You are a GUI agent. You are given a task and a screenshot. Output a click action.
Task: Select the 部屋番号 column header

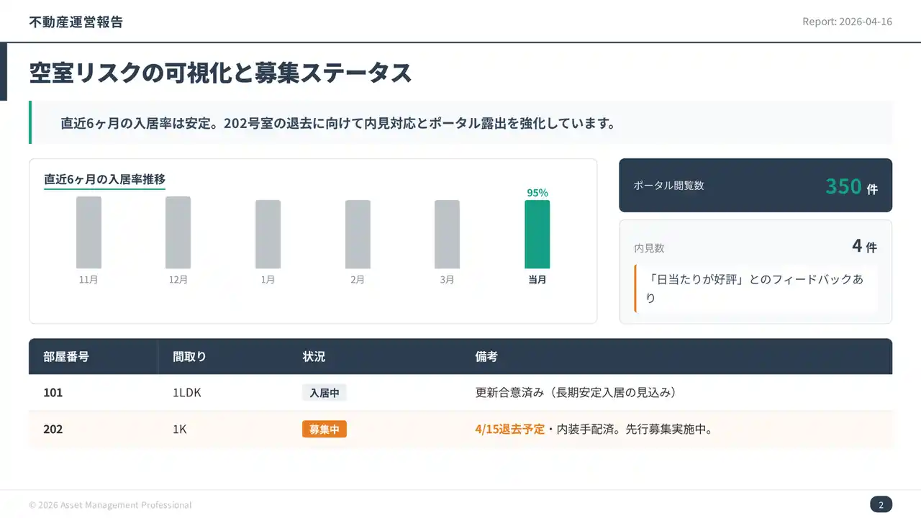pyautogui.click(x=66, y=356)
